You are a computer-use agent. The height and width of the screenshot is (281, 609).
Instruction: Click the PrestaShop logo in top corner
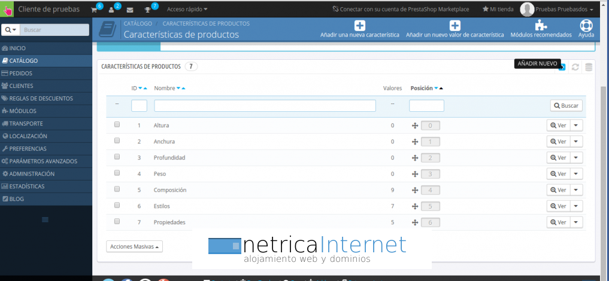point(7,10)
